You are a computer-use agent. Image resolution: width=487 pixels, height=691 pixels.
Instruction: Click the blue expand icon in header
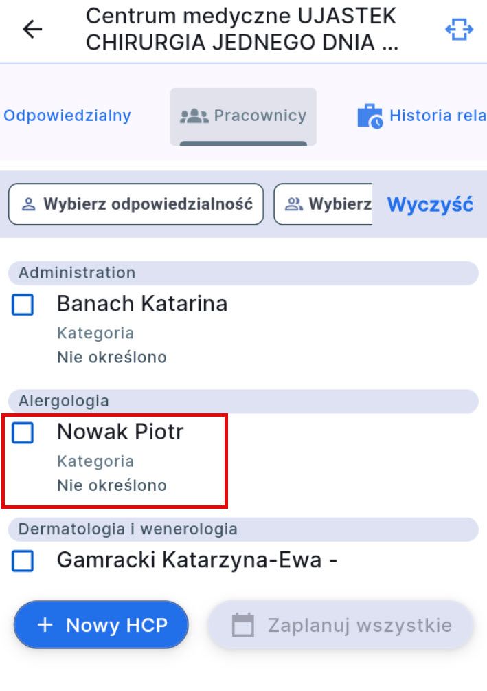pos(460,30)
